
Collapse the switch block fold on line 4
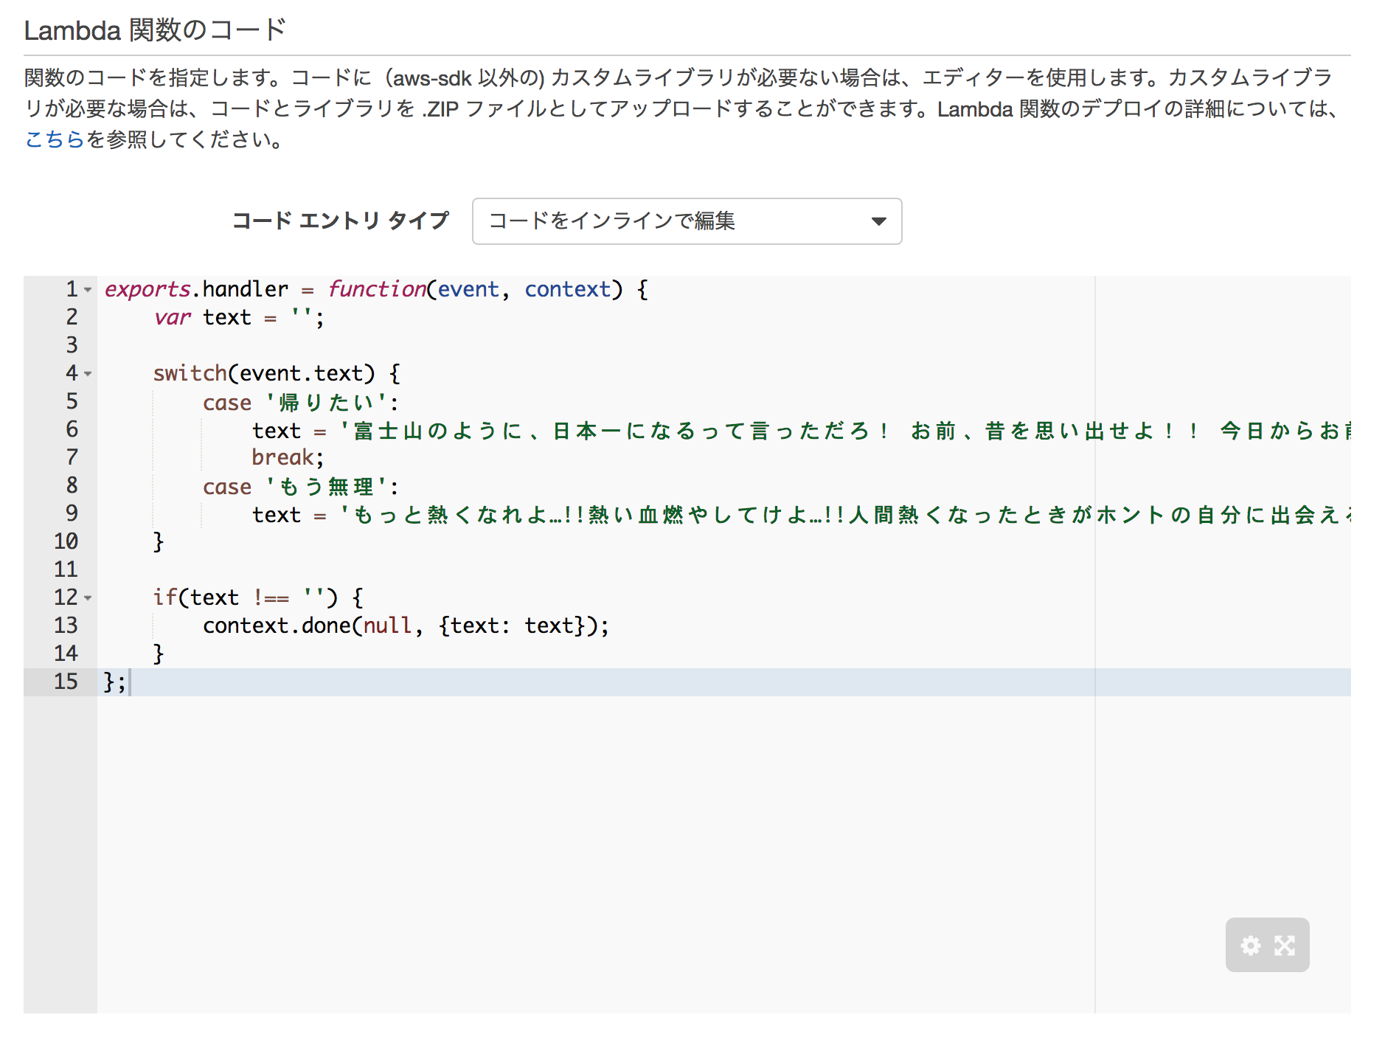pos(88,374)
